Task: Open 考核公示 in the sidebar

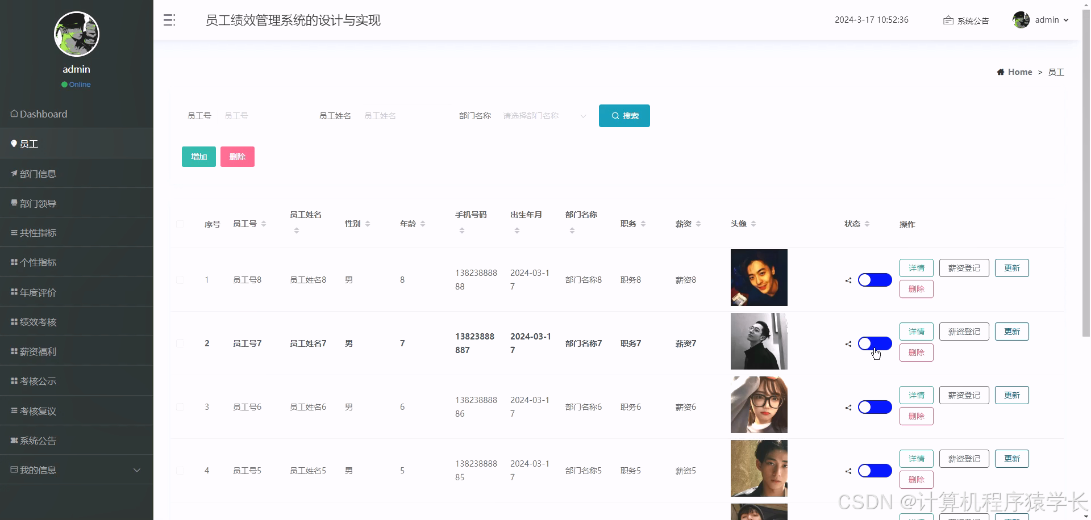Action: (77, 381)
